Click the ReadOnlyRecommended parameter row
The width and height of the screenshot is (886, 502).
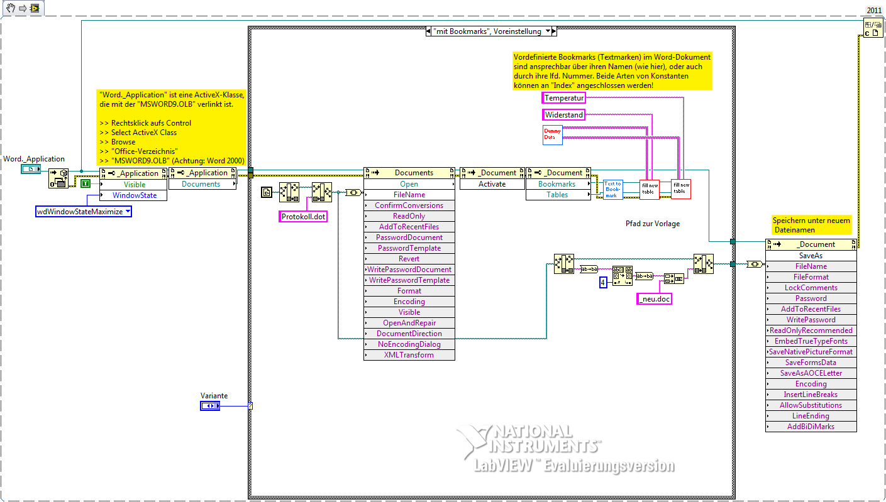[811, 330]
